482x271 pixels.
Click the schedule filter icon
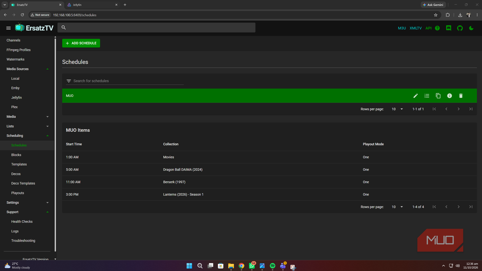point(69,81)
